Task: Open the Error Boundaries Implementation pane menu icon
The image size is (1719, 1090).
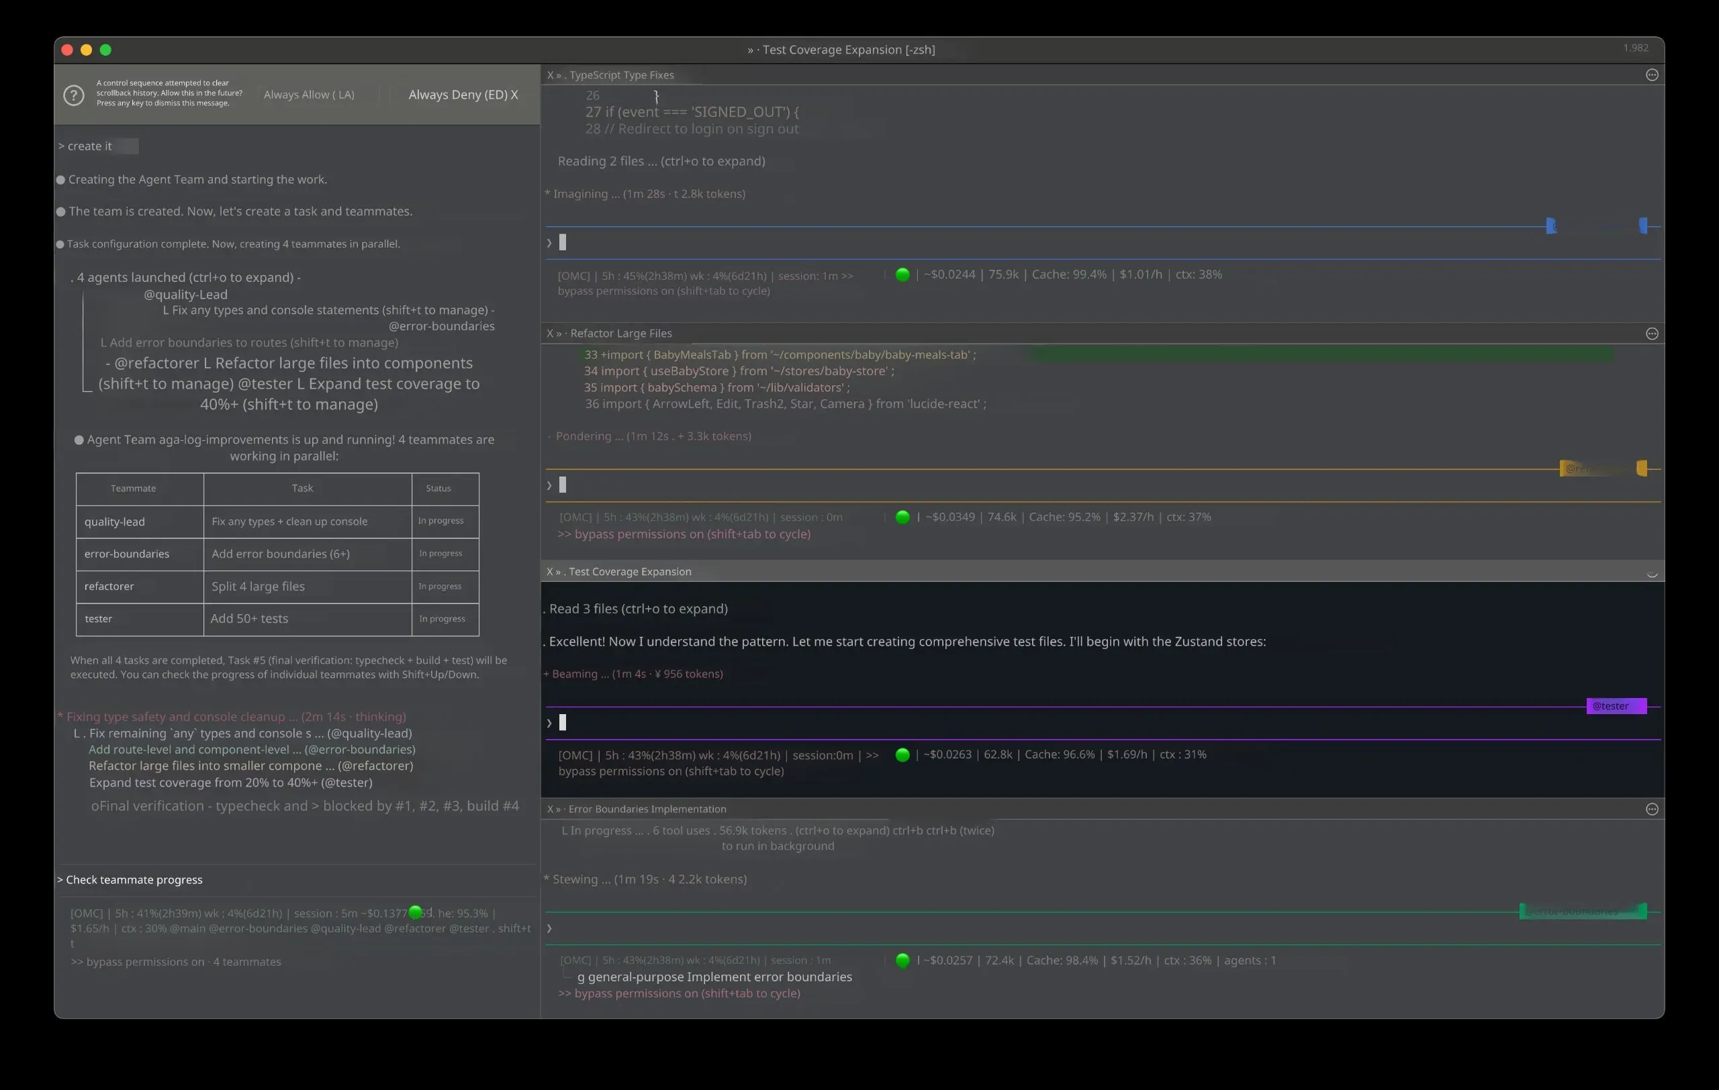Action: (x=1651, y=809)
